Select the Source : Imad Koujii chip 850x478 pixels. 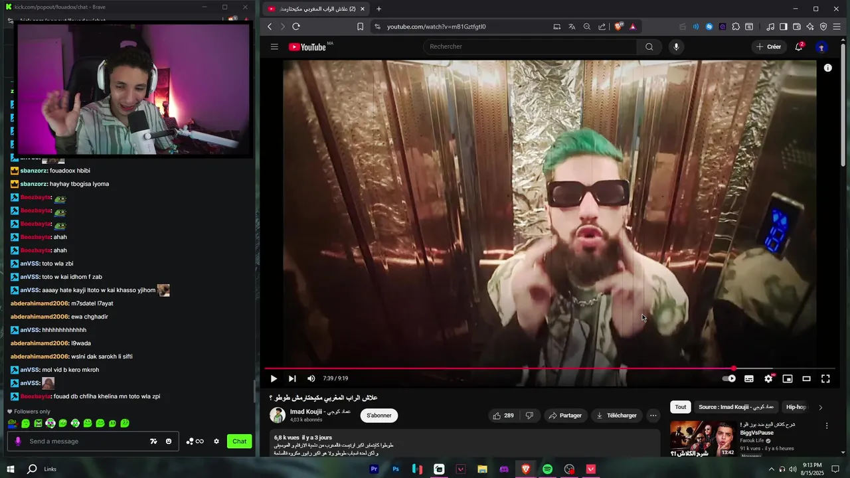(736, 407)
